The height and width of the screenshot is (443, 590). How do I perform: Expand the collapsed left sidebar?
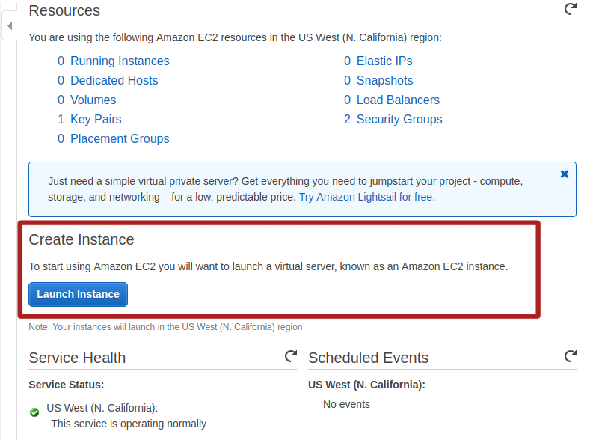[9, 26]
